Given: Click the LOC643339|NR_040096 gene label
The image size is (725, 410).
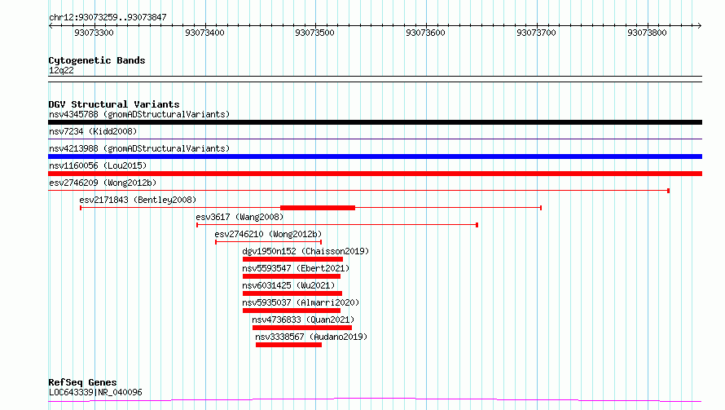Looking at the screenshot, I should (95, 392).
